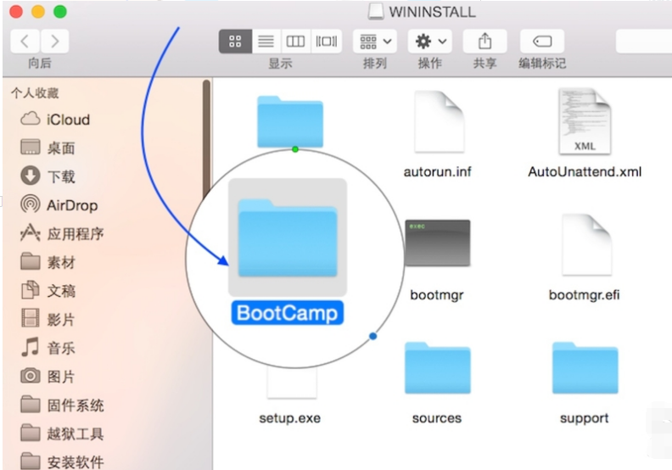Select the autorun.inf file icon
672x470 pixels.
pos(437,122)
